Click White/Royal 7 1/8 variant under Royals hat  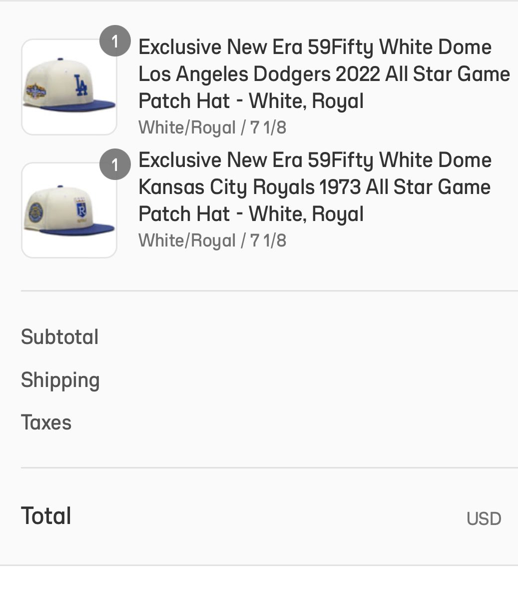pyautogui.click(x=212, y=240)
